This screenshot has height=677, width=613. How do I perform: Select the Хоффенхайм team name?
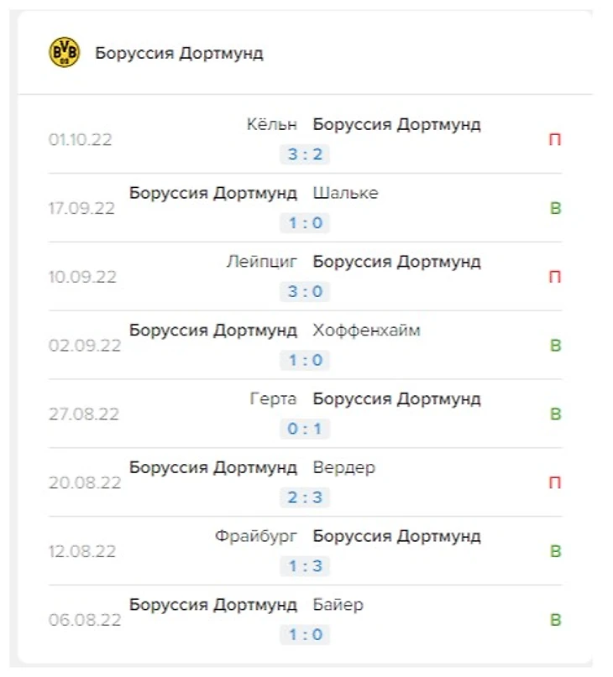pyautogui.click(x=367, y=331)
